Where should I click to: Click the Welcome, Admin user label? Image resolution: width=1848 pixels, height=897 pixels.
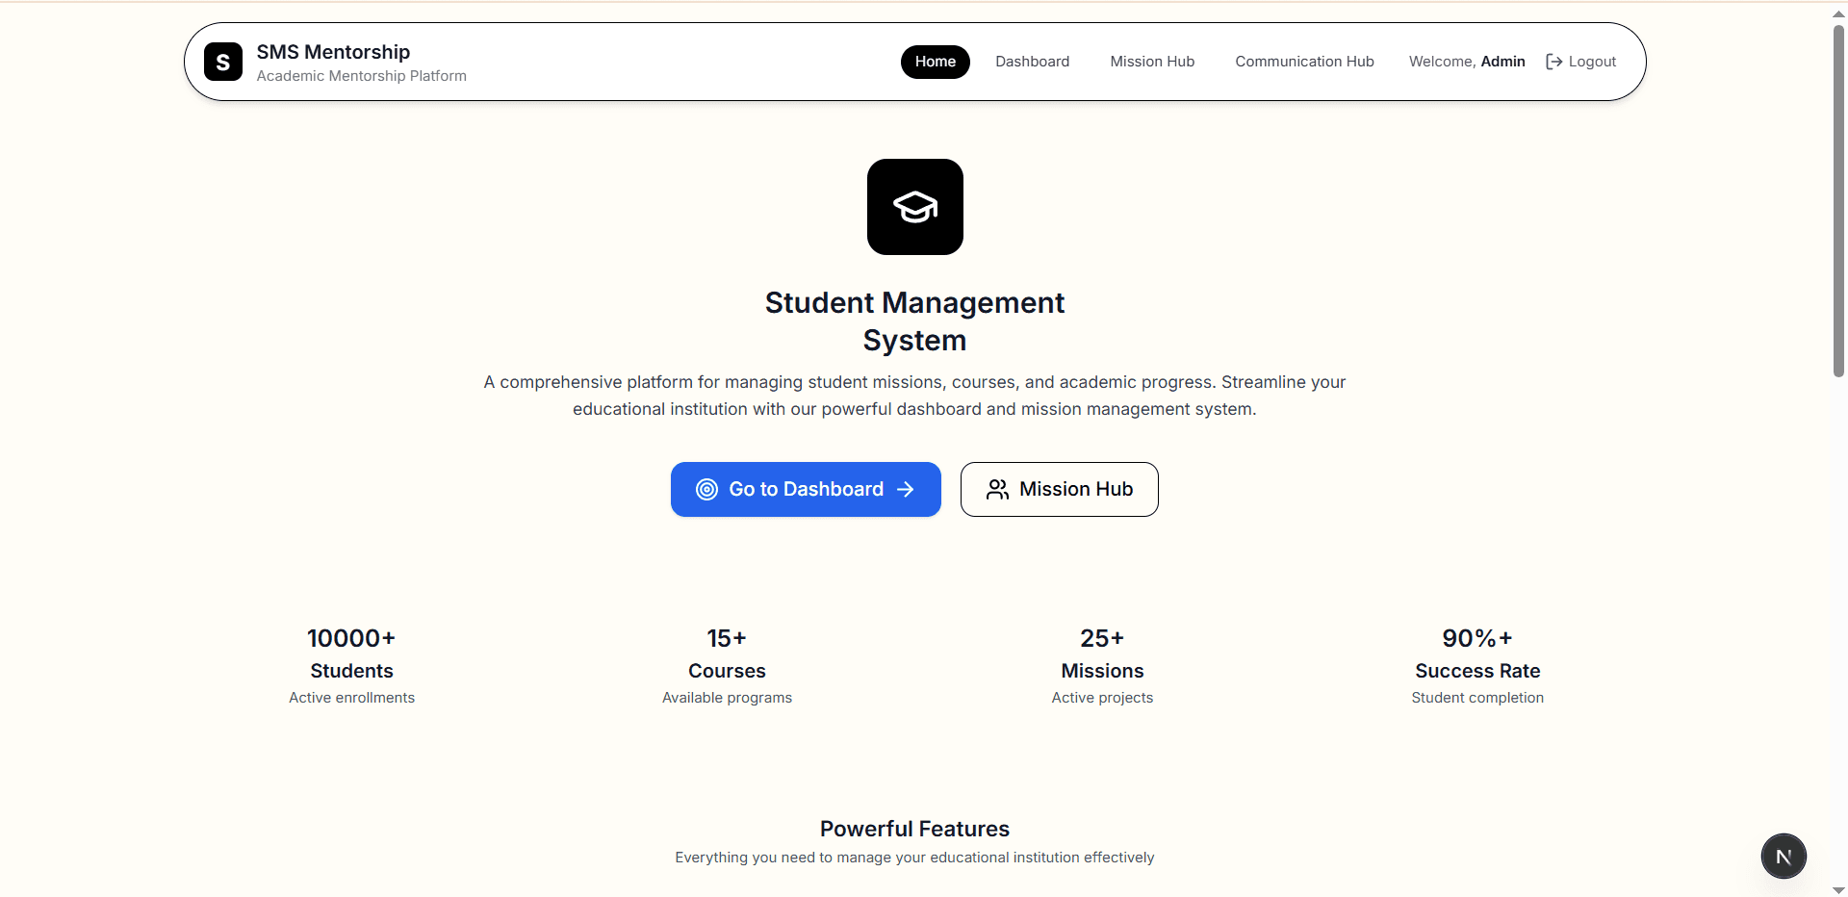[1467, 62]
